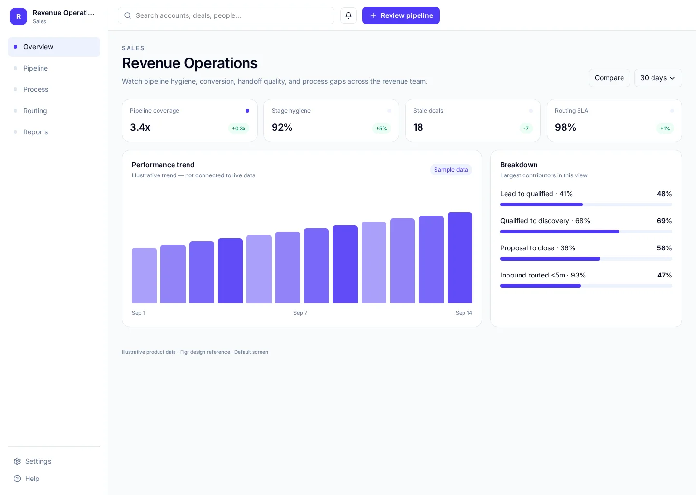Click the notification bell icon
Viewport: 696px width, 495px height.
[348, 15]
